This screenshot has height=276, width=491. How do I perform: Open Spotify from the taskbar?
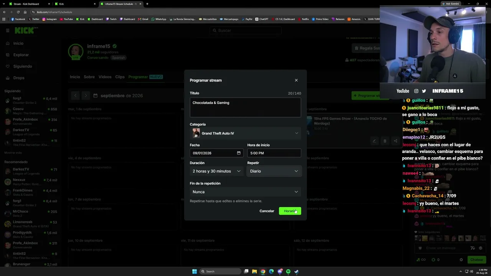pyautogui.click(x=288, y=271)
